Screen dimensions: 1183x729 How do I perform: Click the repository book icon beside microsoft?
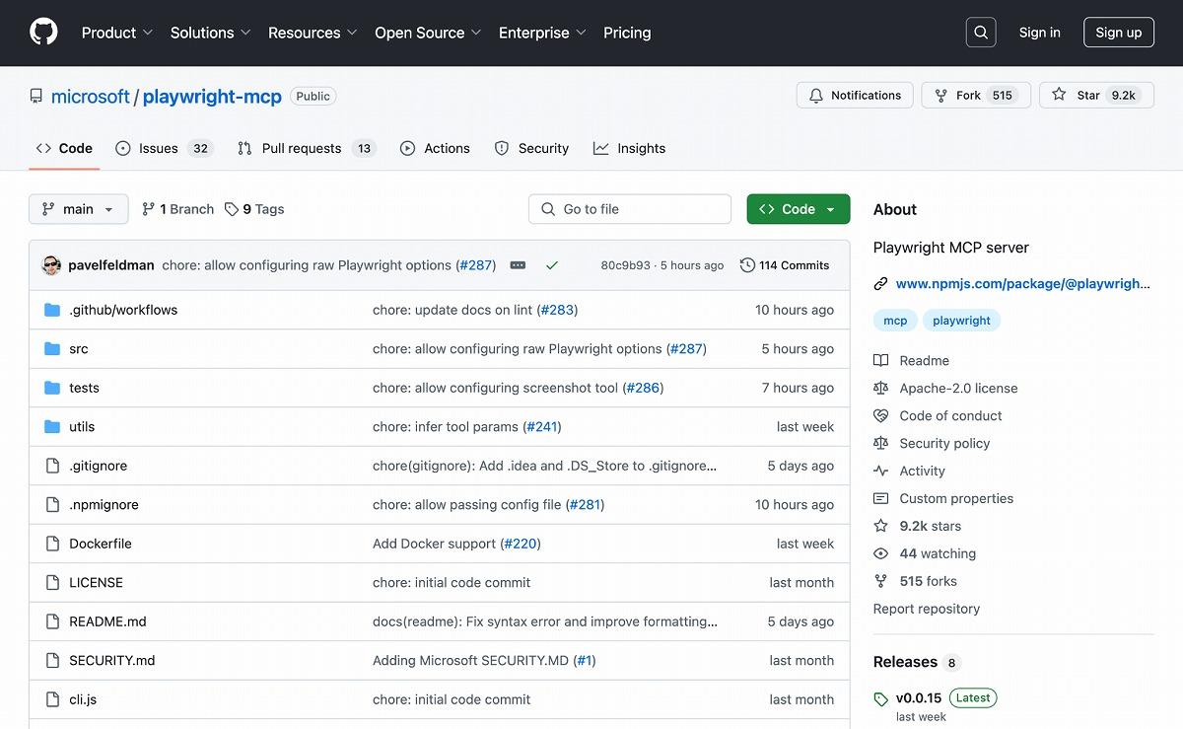coord(36,97)
